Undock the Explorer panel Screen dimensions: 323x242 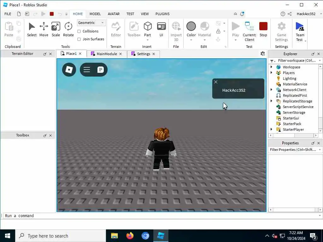click(313, 54)
